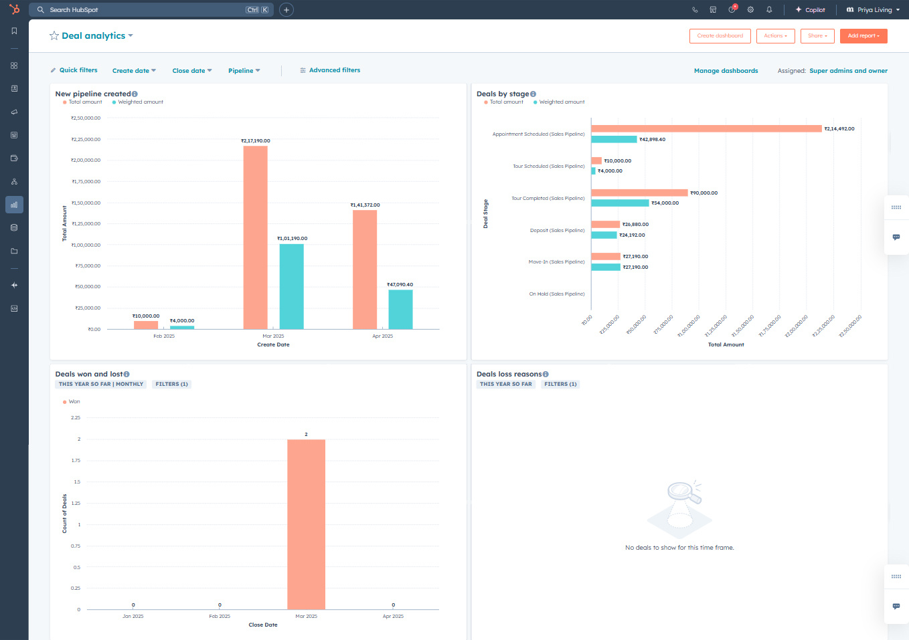The width and height of the screenshot is (909, 640).
Task: Toggle Total amount legend in Deals by stage
Action: click(x=506, y=102)
